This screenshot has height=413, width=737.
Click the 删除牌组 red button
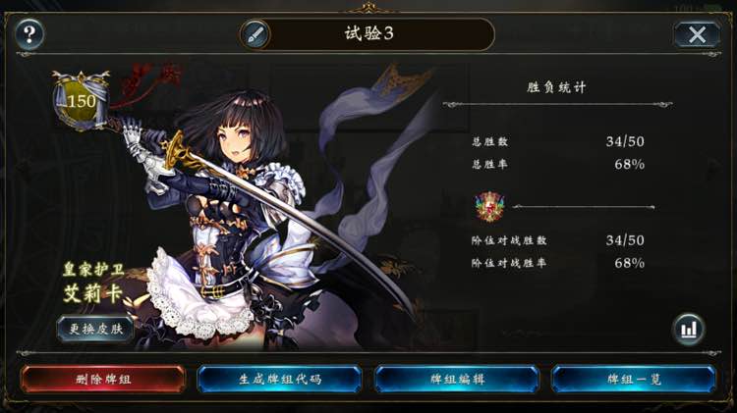(x=103, y=380)
